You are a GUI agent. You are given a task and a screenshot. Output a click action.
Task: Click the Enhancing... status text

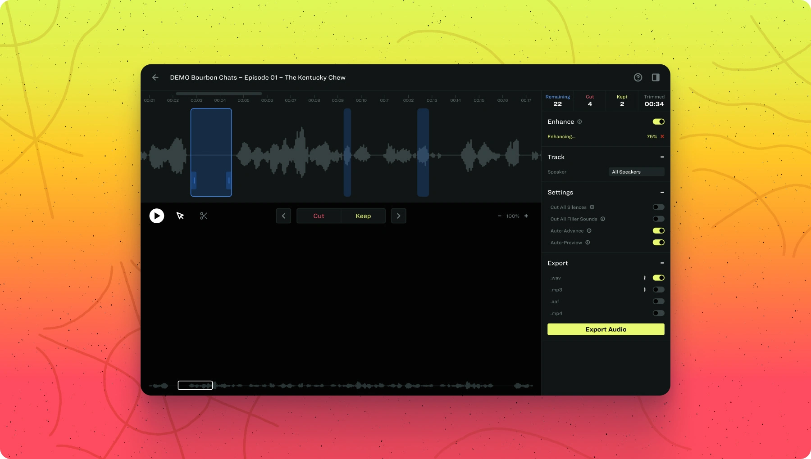(561, 136)
